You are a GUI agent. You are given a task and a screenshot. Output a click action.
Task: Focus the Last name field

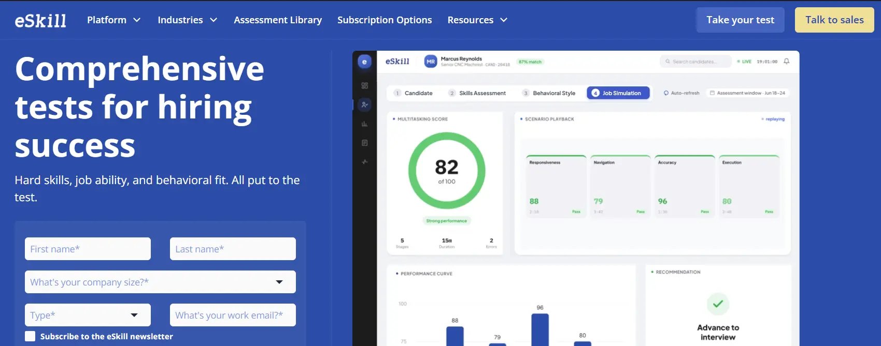point(233,249)
